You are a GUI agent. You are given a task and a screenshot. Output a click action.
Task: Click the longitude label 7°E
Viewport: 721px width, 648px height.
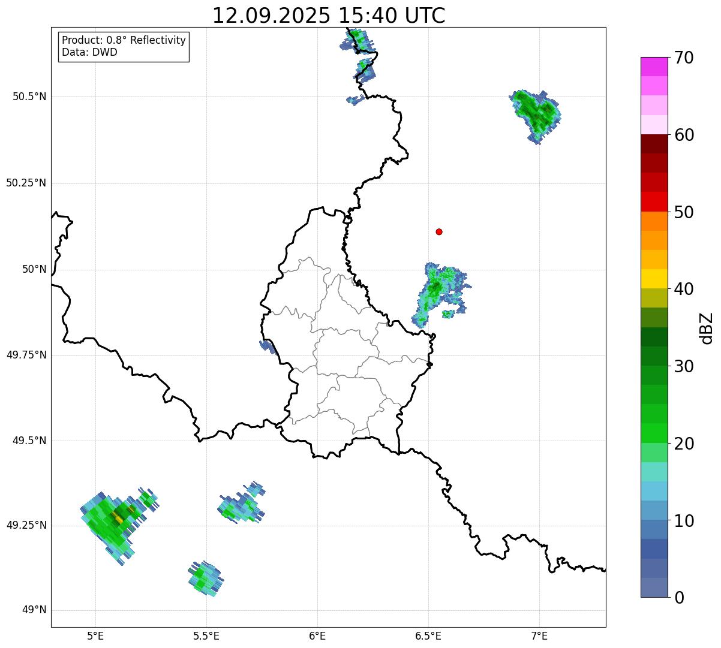click(x=539, y=635)
